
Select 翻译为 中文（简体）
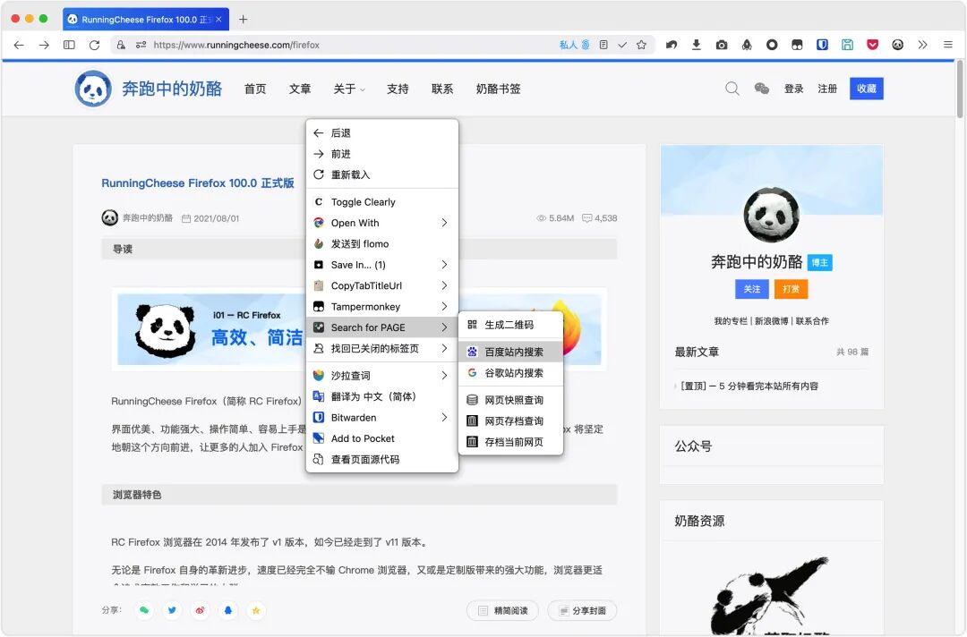pos(381,396)
